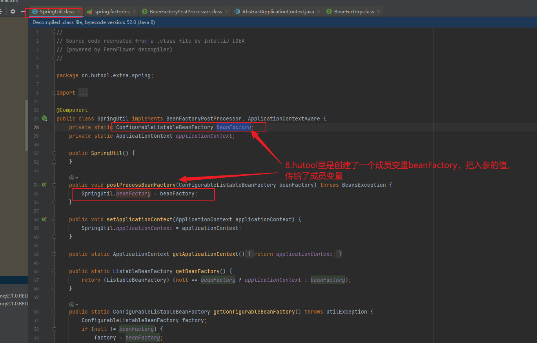The height and width of the screenshot is (343, 537).
Task: Collapse getConfigurableBeanFactory fold at line 50
Action: 54,312
